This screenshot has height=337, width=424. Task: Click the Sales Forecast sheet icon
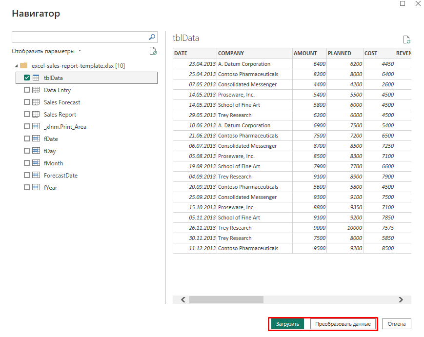coord(36,102)
